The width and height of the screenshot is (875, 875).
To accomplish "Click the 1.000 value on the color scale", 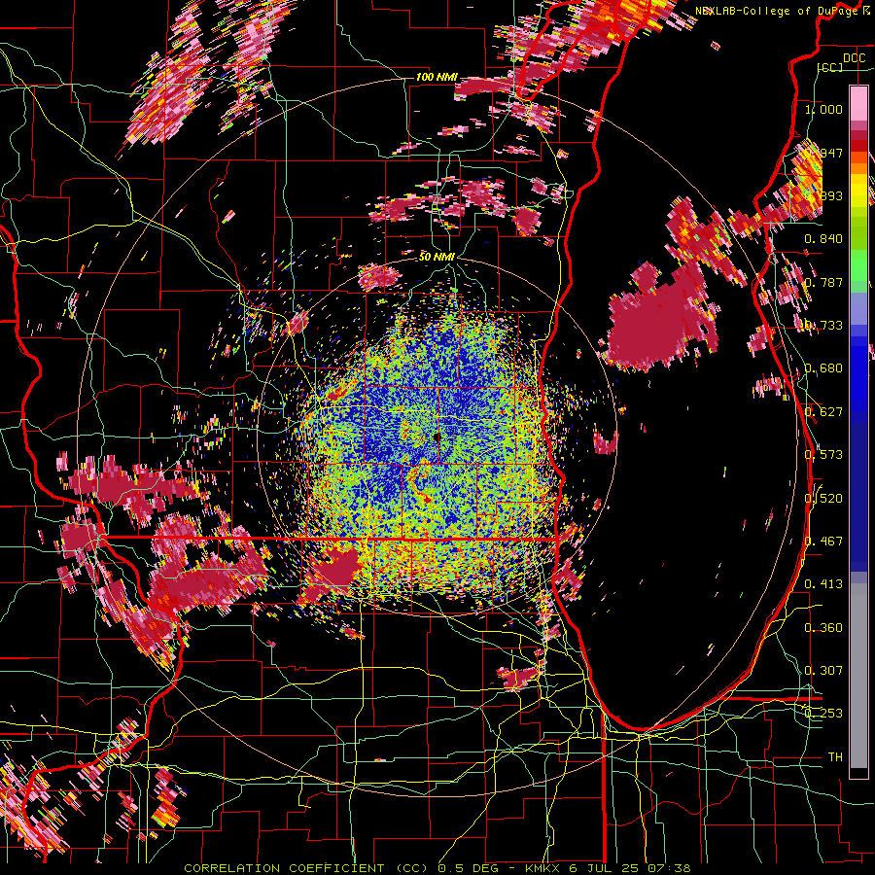I will [823, 109].
